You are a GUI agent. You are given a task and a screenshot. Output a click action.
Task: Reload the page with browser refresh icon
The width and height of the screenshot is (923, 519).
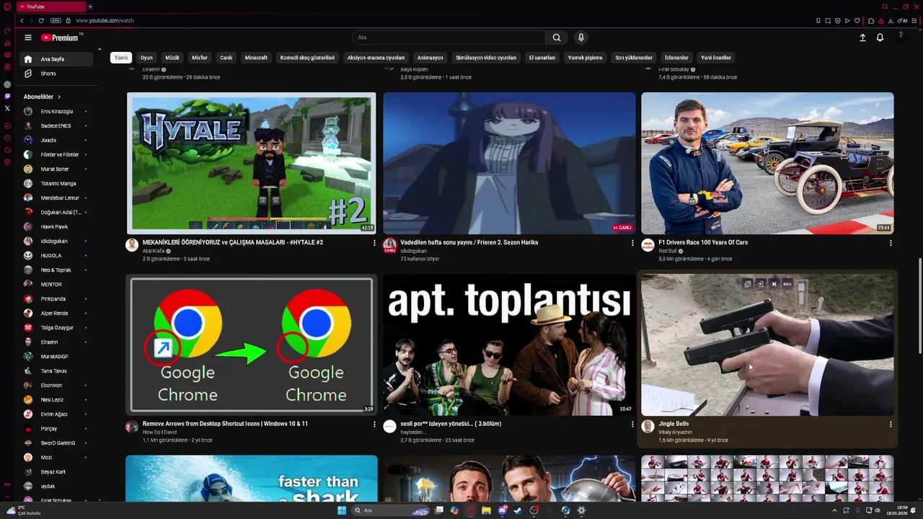41,21
